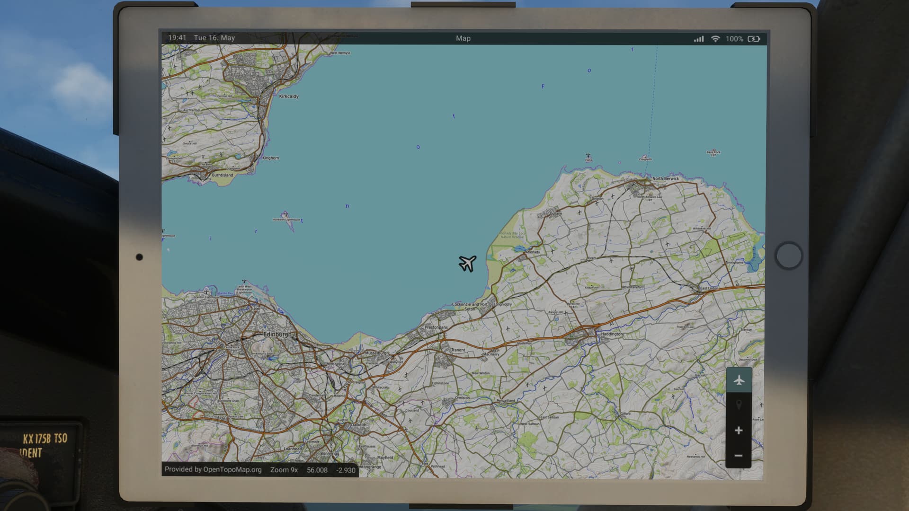This screenshot has height=511, width=909.
Task: Toggle the follow-aircraft button
Action: 739,380
